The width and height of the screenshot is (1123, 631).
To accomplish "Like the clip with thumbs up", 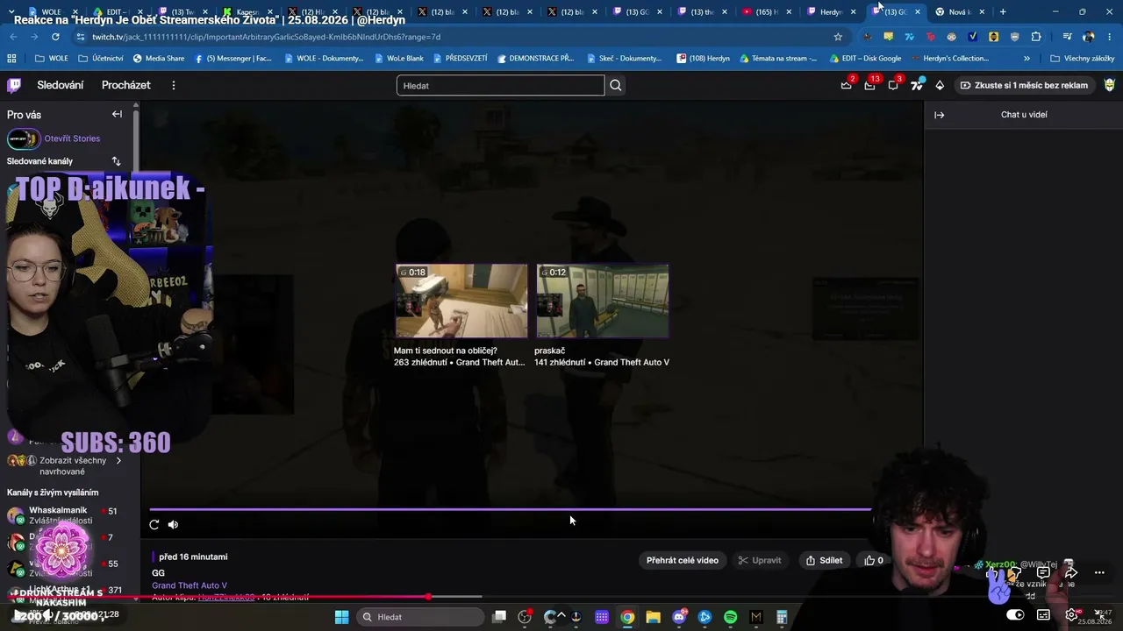I will point(874,560).
